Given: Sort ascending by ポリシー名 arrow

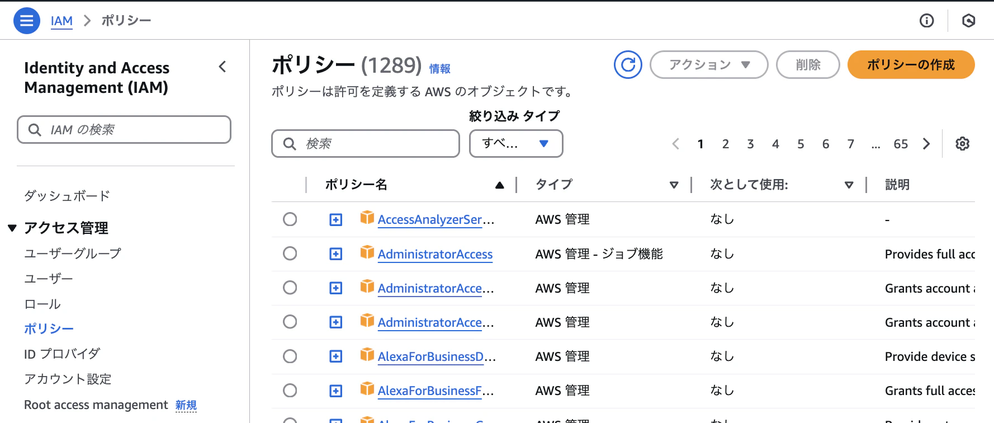Looking at the screenshot, I should (500, 185).
